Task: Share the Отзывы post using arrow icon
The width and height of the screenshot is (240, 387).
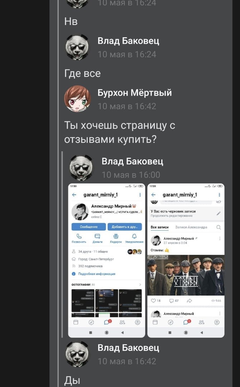Action: 189,300
